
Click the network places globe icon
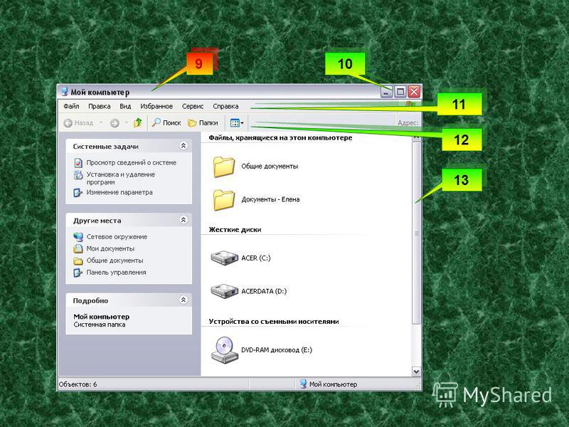click(78, 237)
